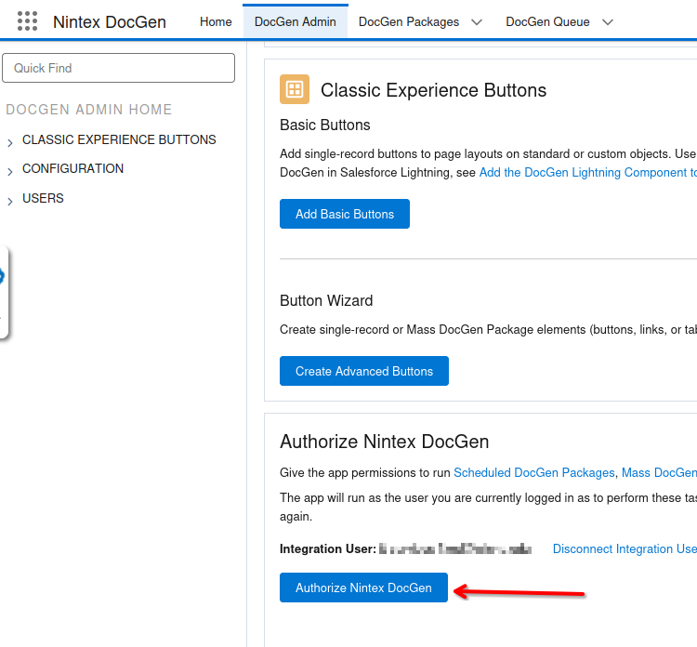Click the Authorize Nintex DocGen button
The image size is (697, 647).
coord(363,588)
